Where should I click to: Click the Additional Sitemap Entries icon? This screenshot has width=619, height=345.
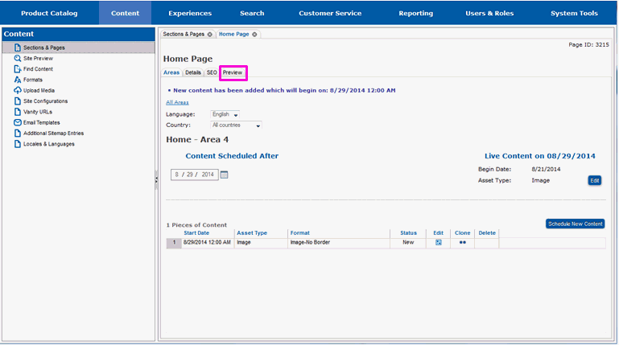18,133
